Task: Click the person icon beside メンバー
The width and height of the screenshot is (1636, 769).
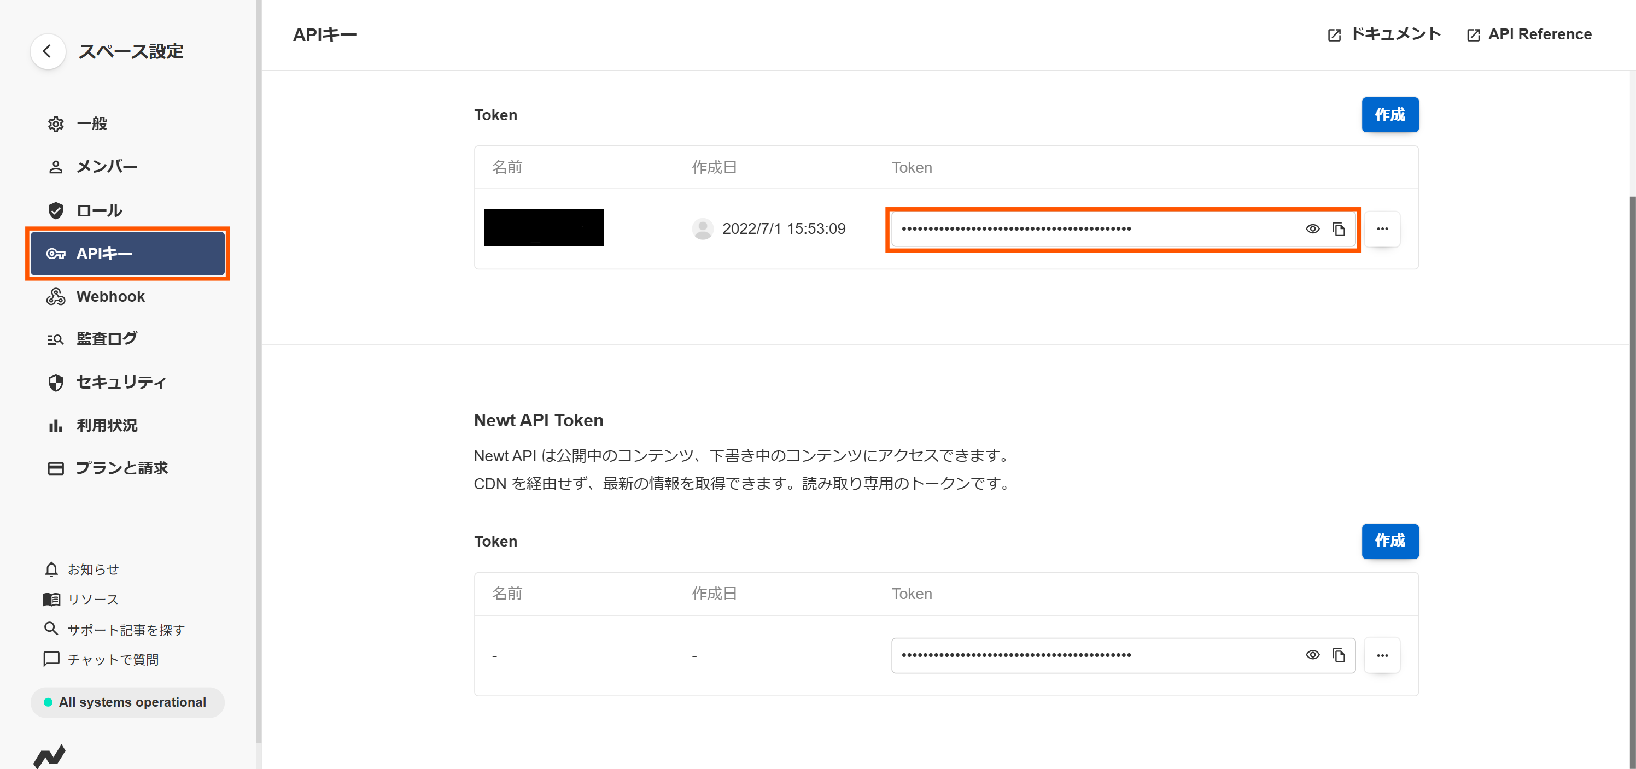Action: (x=56, y=167)
